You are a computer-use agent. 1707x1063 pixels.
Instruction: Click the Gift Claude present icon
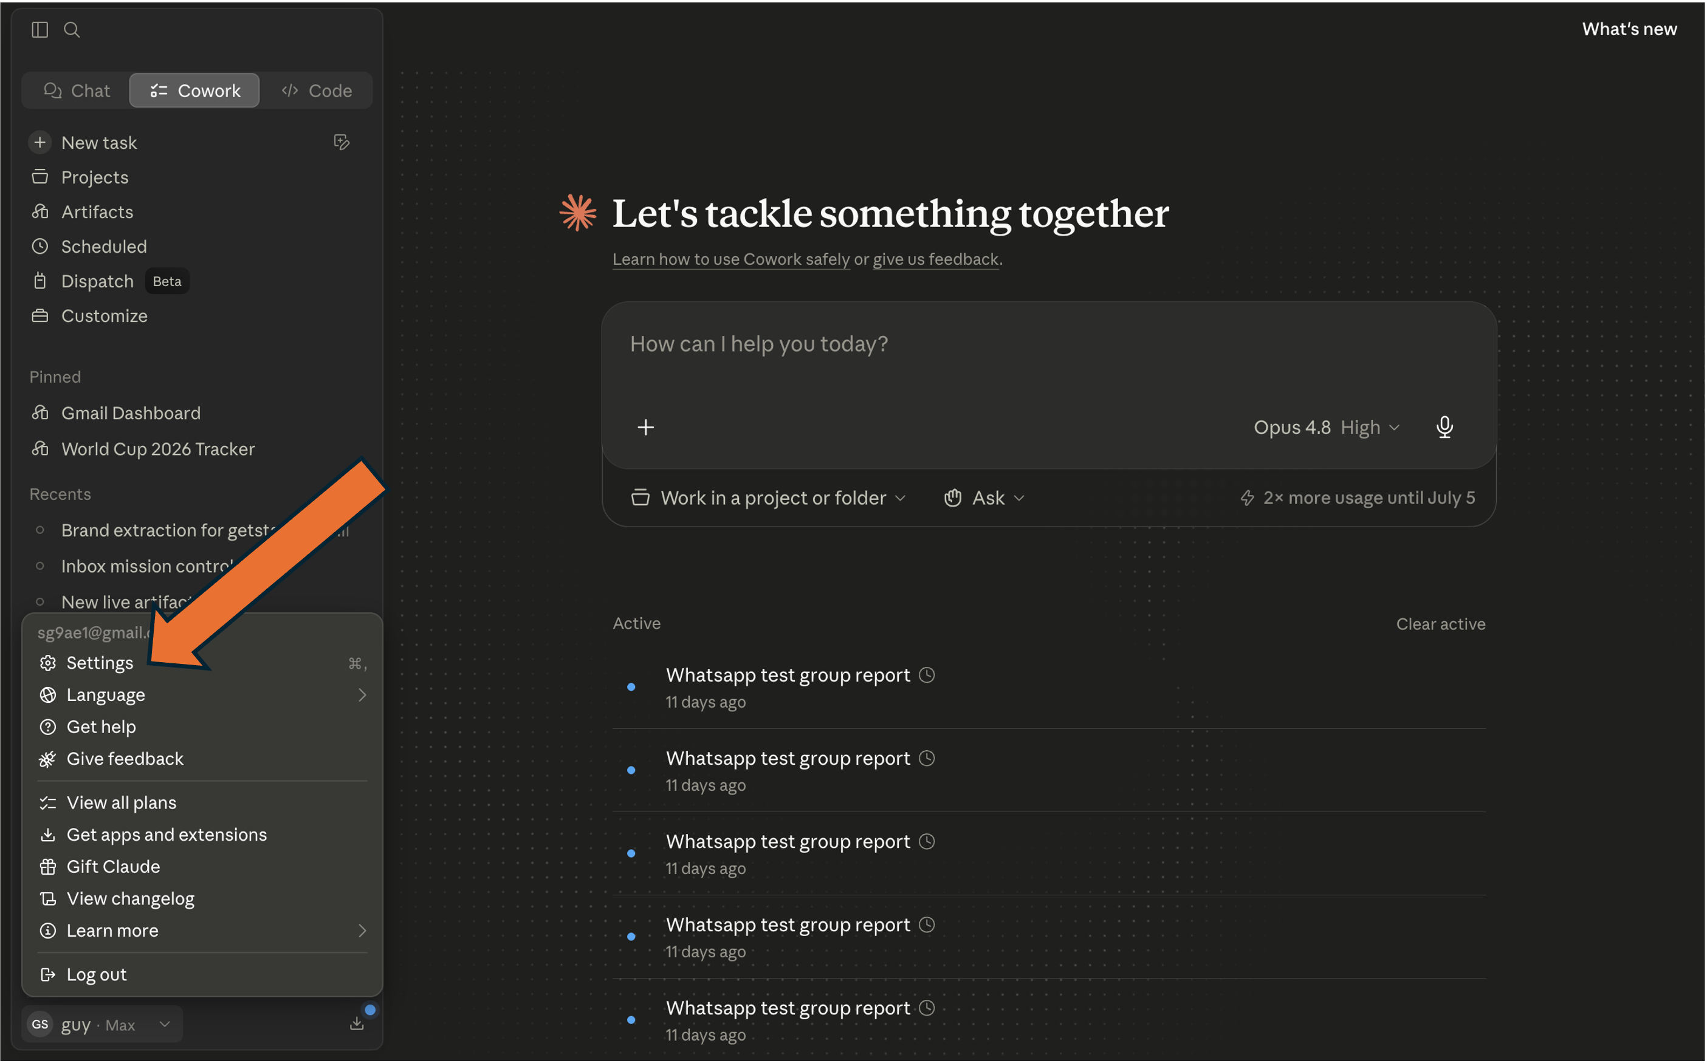[48, 867]
